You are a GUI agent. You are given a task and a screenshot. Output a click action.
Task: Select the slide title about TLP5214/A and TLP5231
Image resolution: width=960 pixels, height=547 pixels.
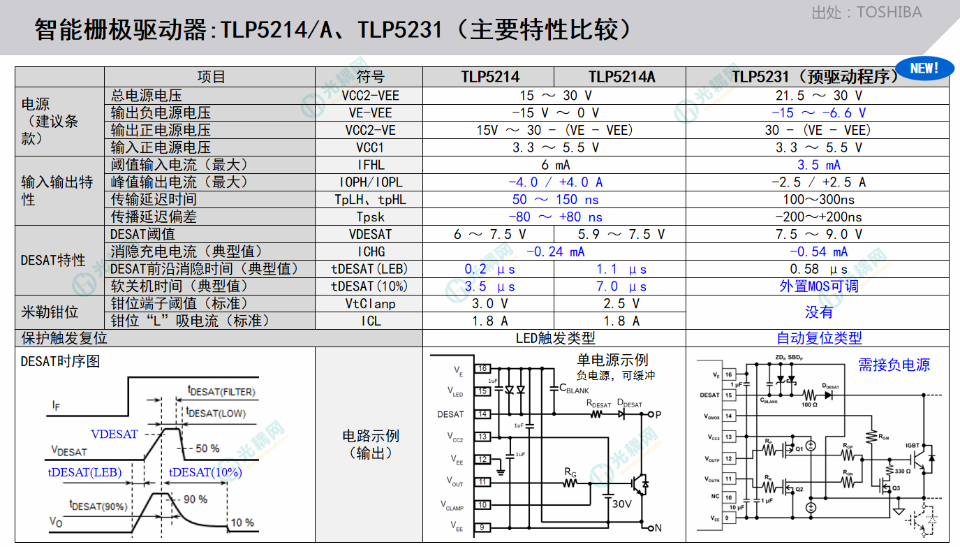(x=335, y=30)
